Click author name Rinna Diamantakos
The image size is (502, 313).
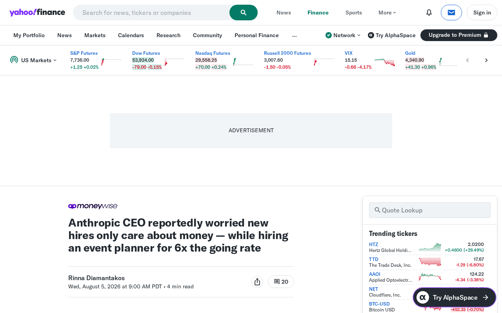(x=96, y=278)
